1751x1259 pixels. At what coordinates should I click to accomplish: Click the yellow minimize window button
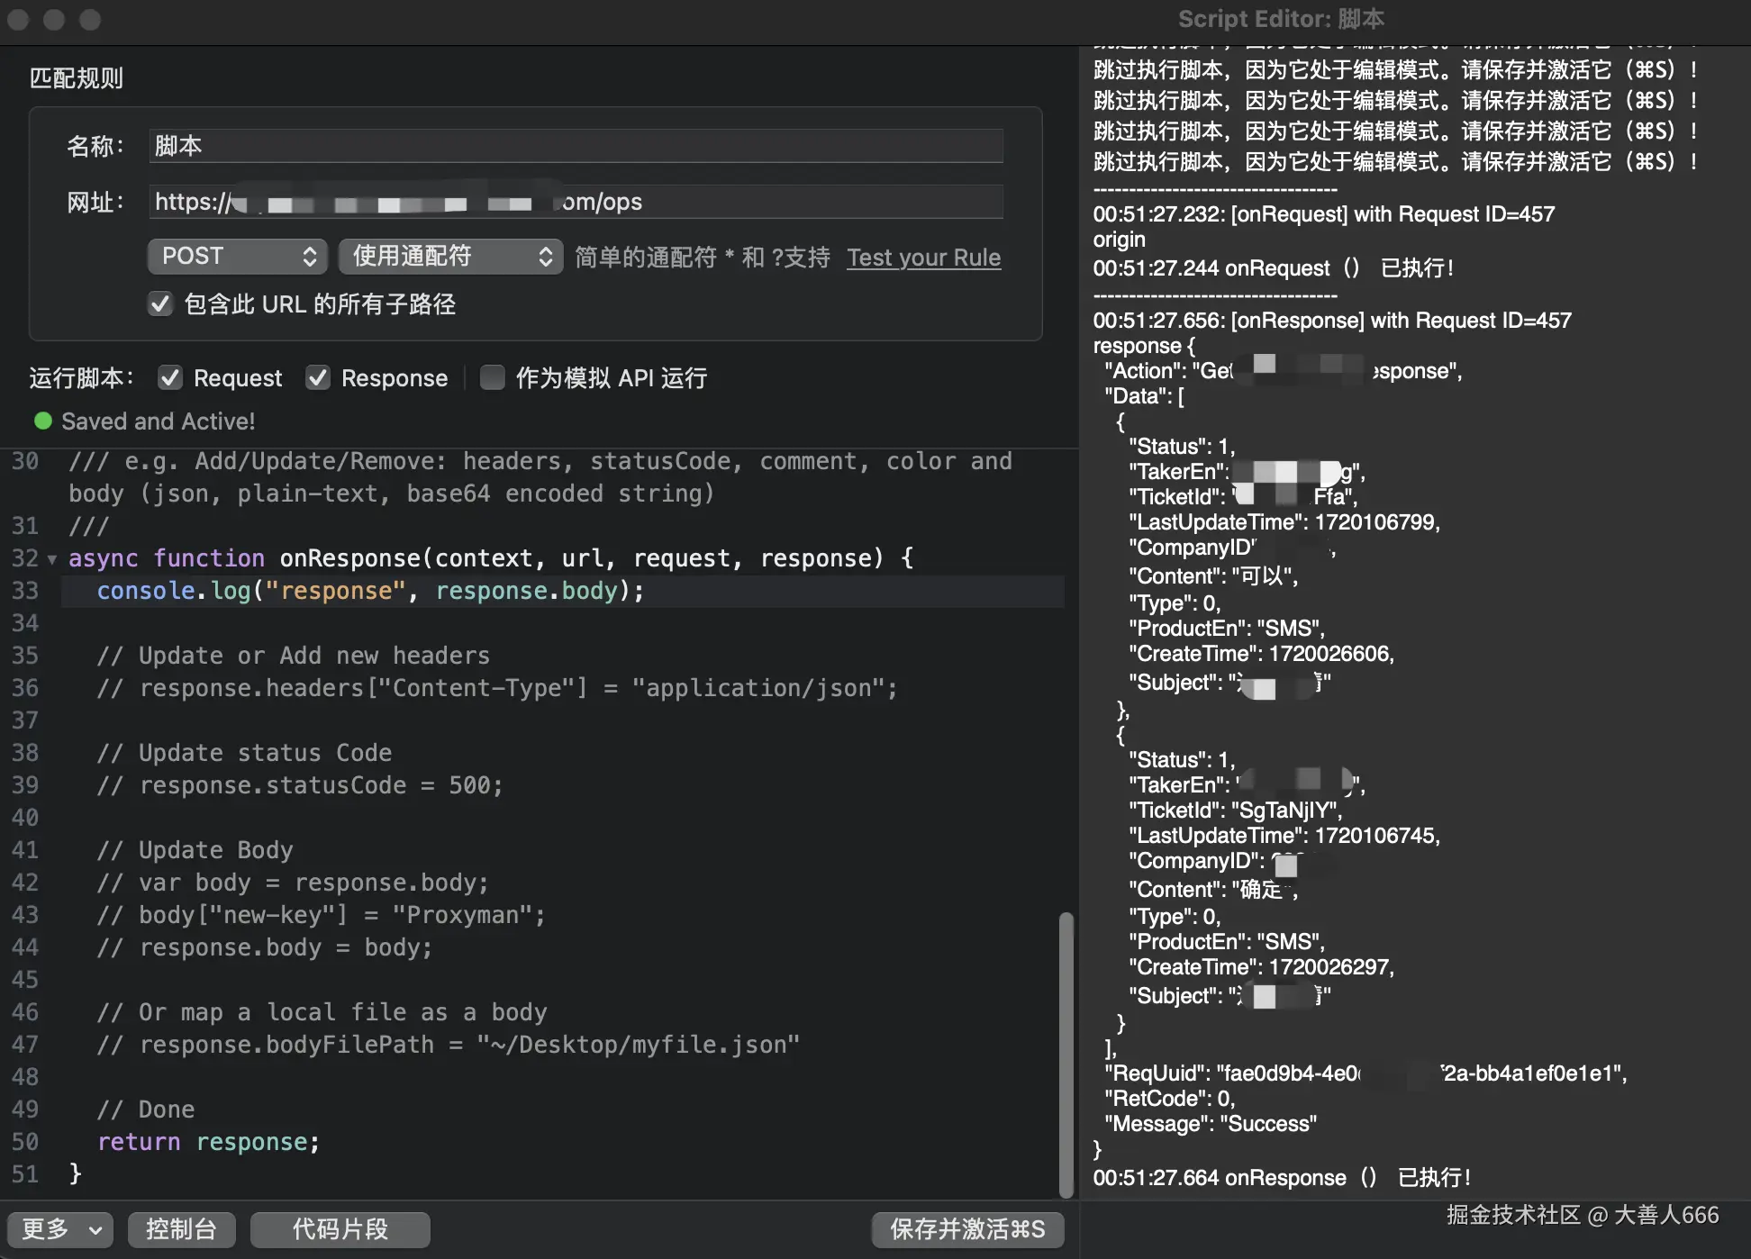tap(54, 20)
